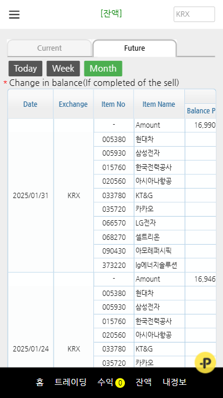Screen dimensions: 223x398
Task: Click the KRX exchange input field
Action: [x=194, y=14]
